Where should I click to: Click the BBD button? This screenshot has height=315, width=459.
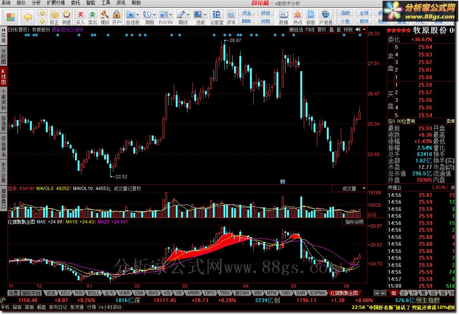click(x=247, y=21)
